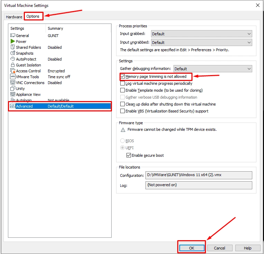The width and height of the screenshot is (264, 254).
Task: Click the VNC Connections icon
Action: pos(13,83)
